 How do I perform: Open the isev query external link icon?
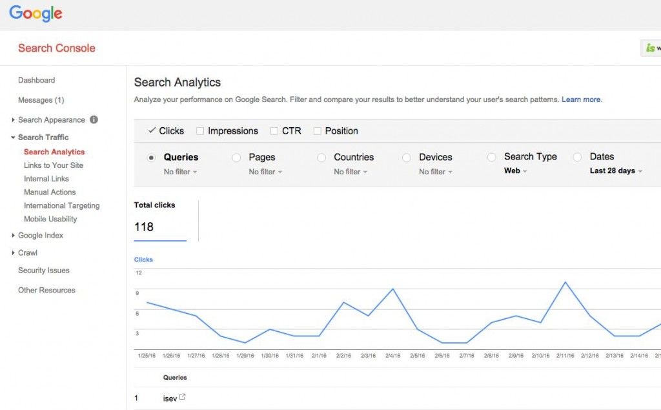point(184,398)
